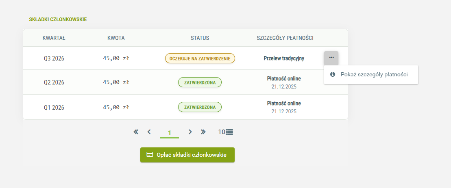Click the 'Zatwierdzona' badge in the Q1 2026 row
The width and height of the screenshot is (451, 188).
pyautogui.click(x=200, y=108)
